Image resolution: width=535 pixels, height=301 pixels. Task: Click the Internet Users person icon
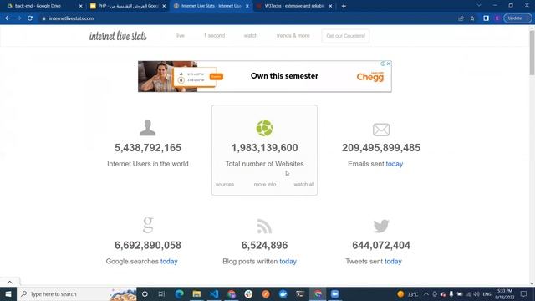tap(148, 128)
